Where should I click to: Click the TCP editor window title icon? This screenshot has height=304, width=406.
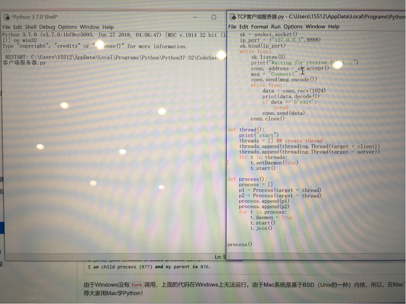tap(232, 17)
